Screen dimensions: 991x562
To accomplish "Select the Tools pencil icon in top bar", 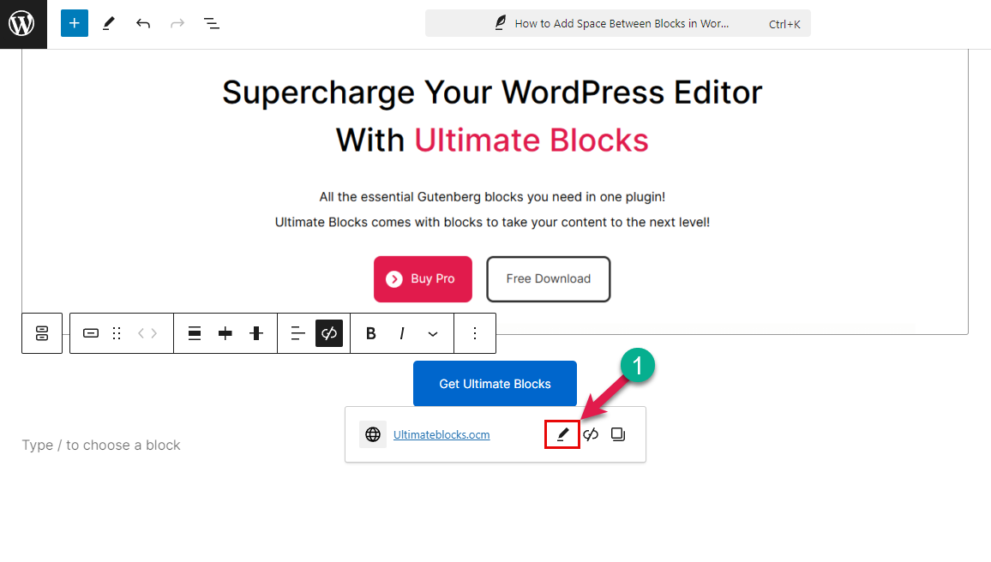I will click(x=108, y=23).
